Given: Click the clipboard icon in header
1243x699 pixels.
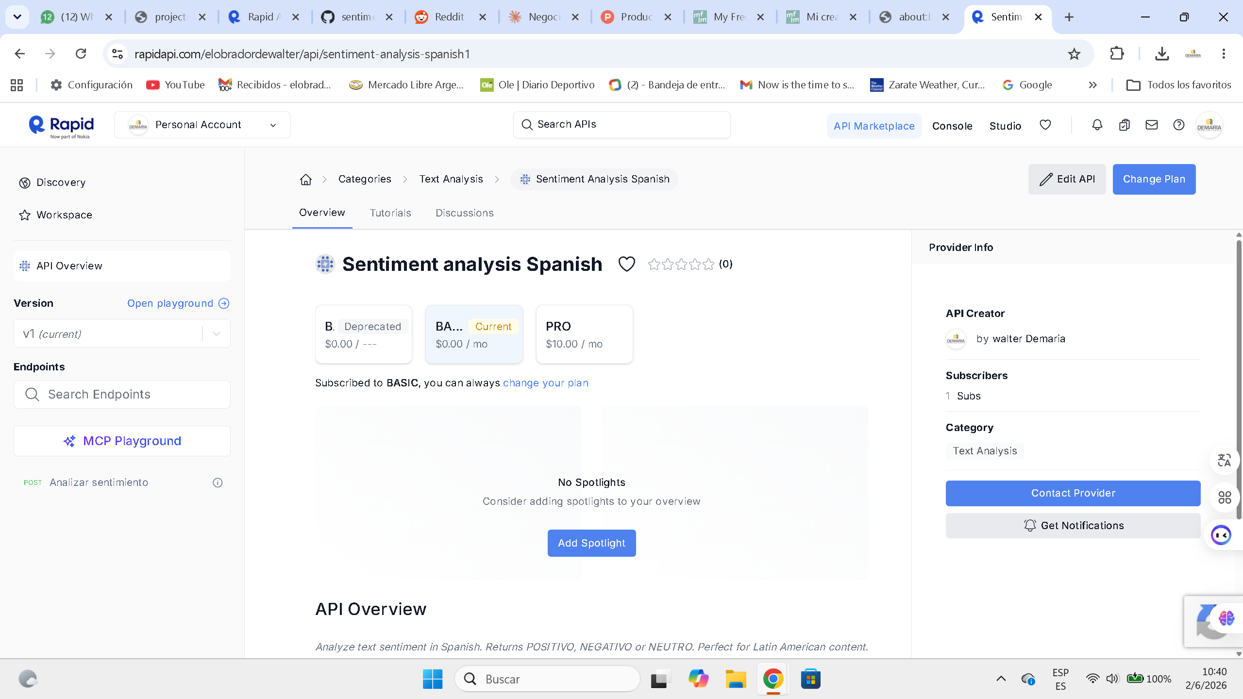Looking at the screenshot, I should point(1124,125).
